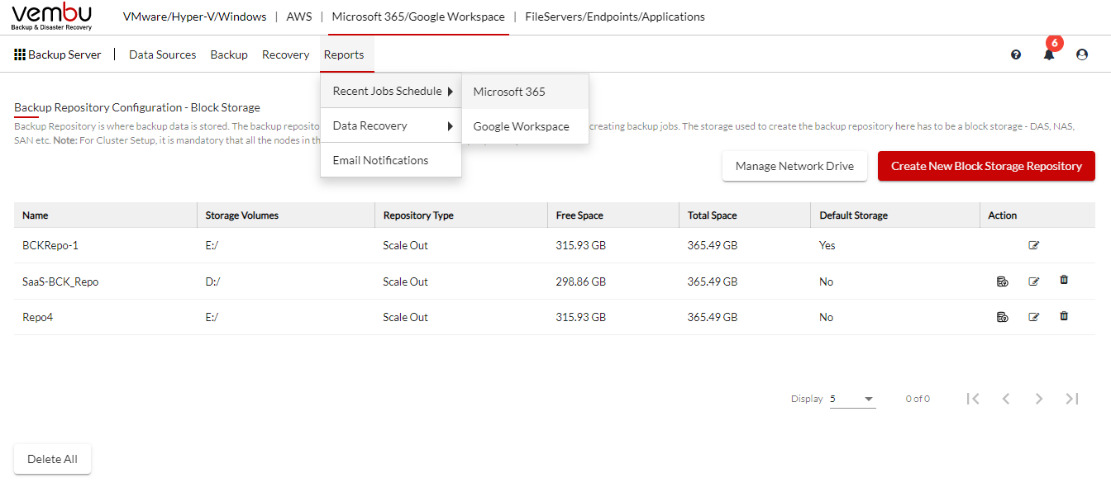Click the Backup Server label

pyautogui.click(x=64, y=54)
